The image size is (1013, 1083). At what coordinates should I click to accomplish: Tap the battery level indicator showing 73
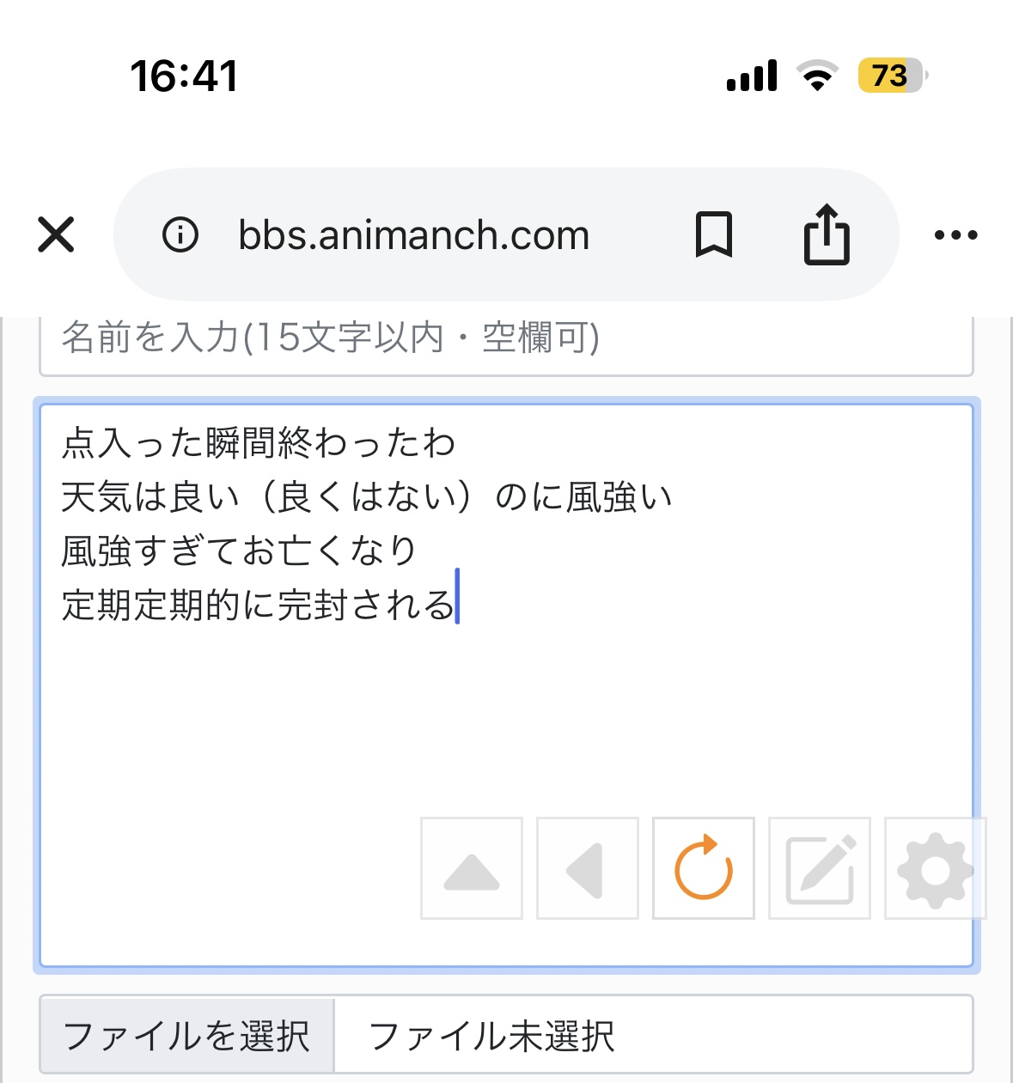tap(891, 76)
